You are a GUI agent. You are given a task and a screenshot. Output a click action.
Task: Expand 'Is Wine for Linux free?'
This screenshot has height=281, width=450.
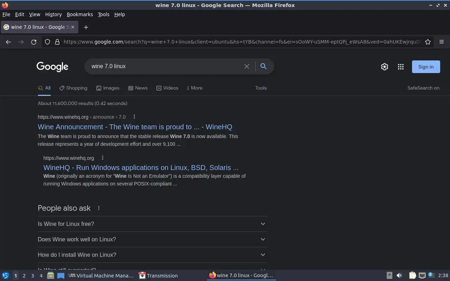[152, 224]
